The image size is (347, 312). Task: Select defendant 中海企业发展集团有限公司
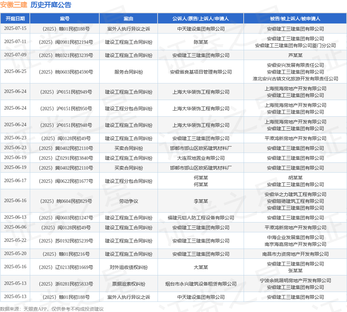tap(295, 237)
